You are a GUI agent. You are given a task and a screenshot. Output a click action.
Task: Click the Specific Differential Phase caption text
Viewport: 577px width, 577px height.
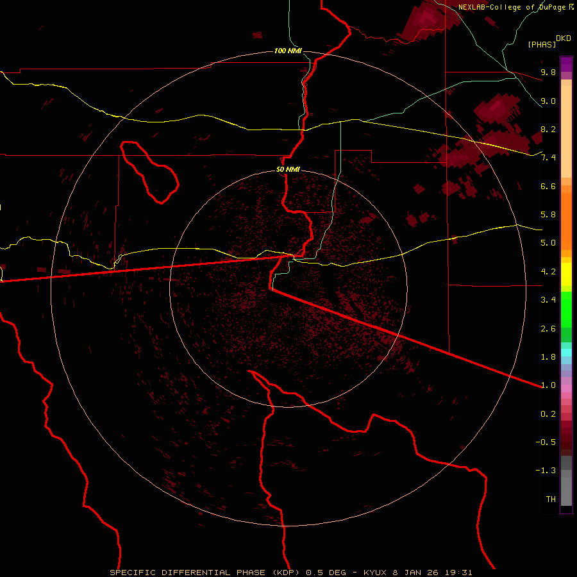290,573
